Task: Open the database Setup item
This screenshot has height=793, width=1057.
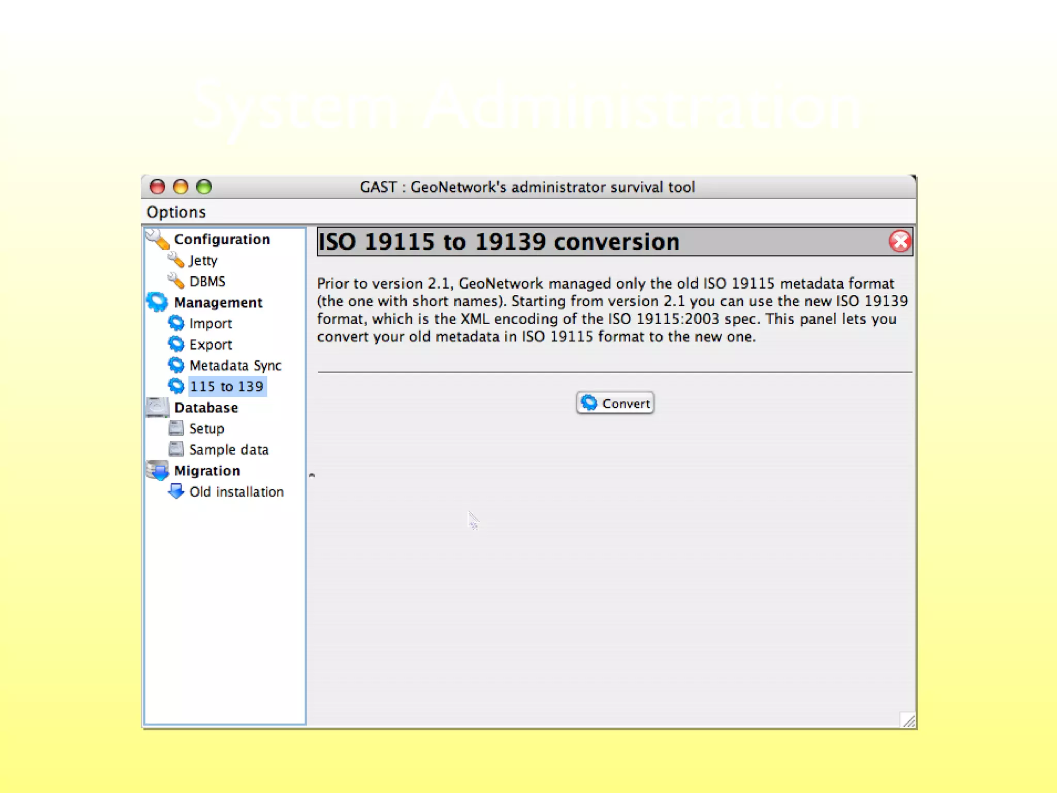Action: click(207, 429)
